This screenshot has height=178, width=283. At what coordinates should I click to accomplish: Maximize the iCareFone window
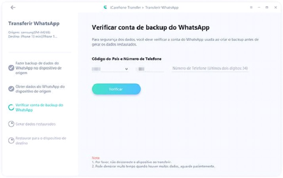pos(267,8)
